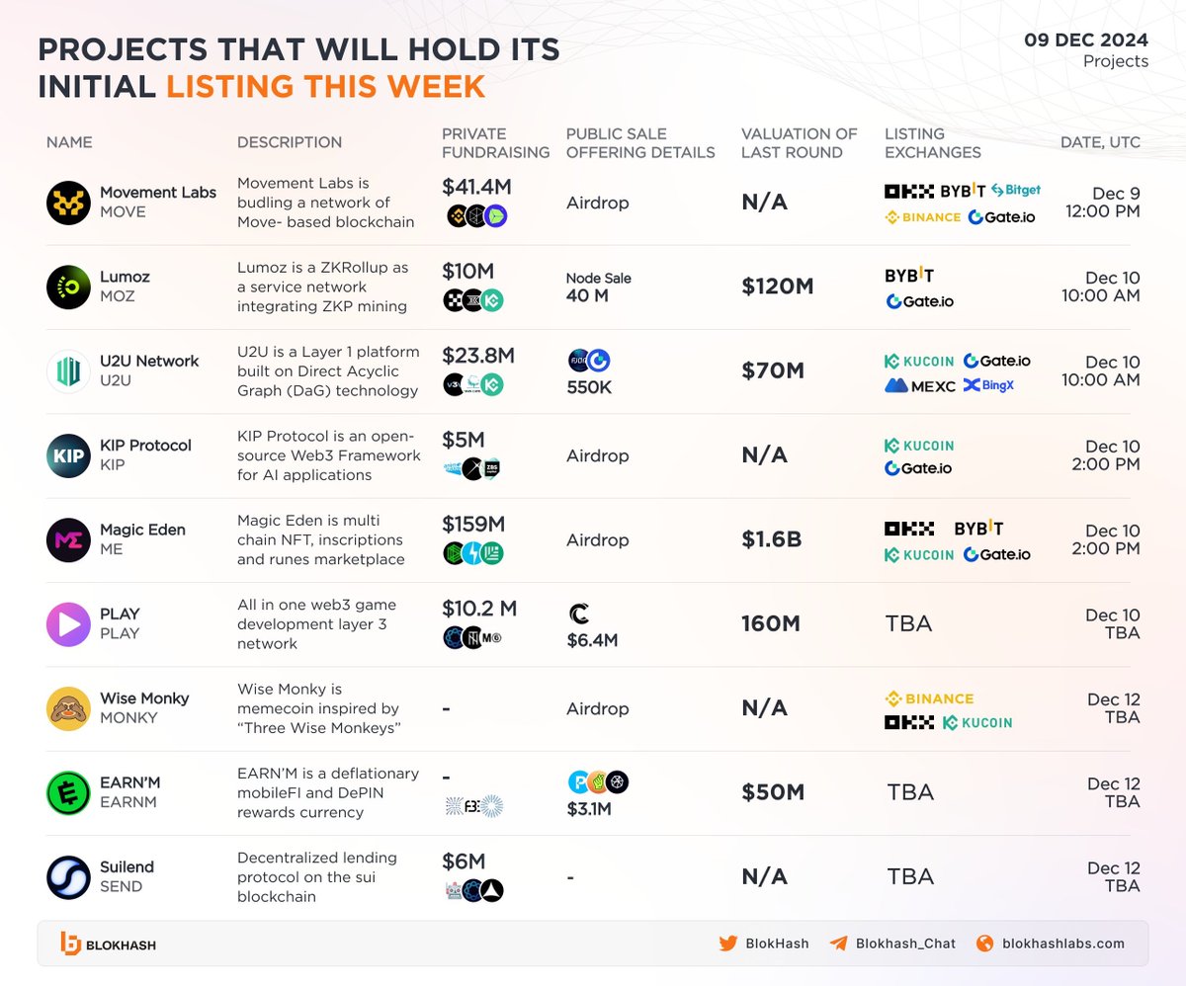Viewport: 1186px width, 986px height.
Task: Click the Suilend logo icon
Action: coord(68,877)
